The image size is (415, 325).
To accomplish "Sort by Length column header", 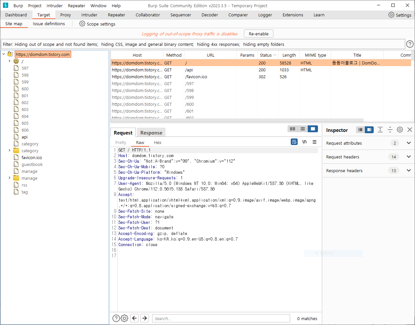I will (289, 55).
